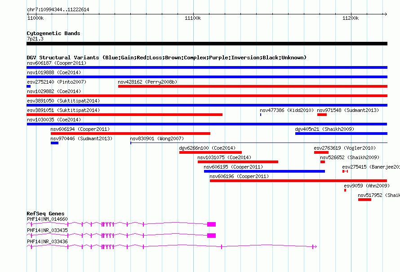
Task: Click the nsv970446 (Sudmant2013) label
Action: coord(81,138)
